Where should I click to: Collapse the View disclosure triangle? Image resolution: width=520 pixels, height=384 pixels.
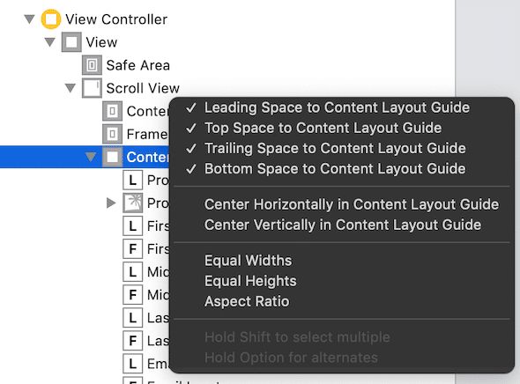(x=50, y=42)
